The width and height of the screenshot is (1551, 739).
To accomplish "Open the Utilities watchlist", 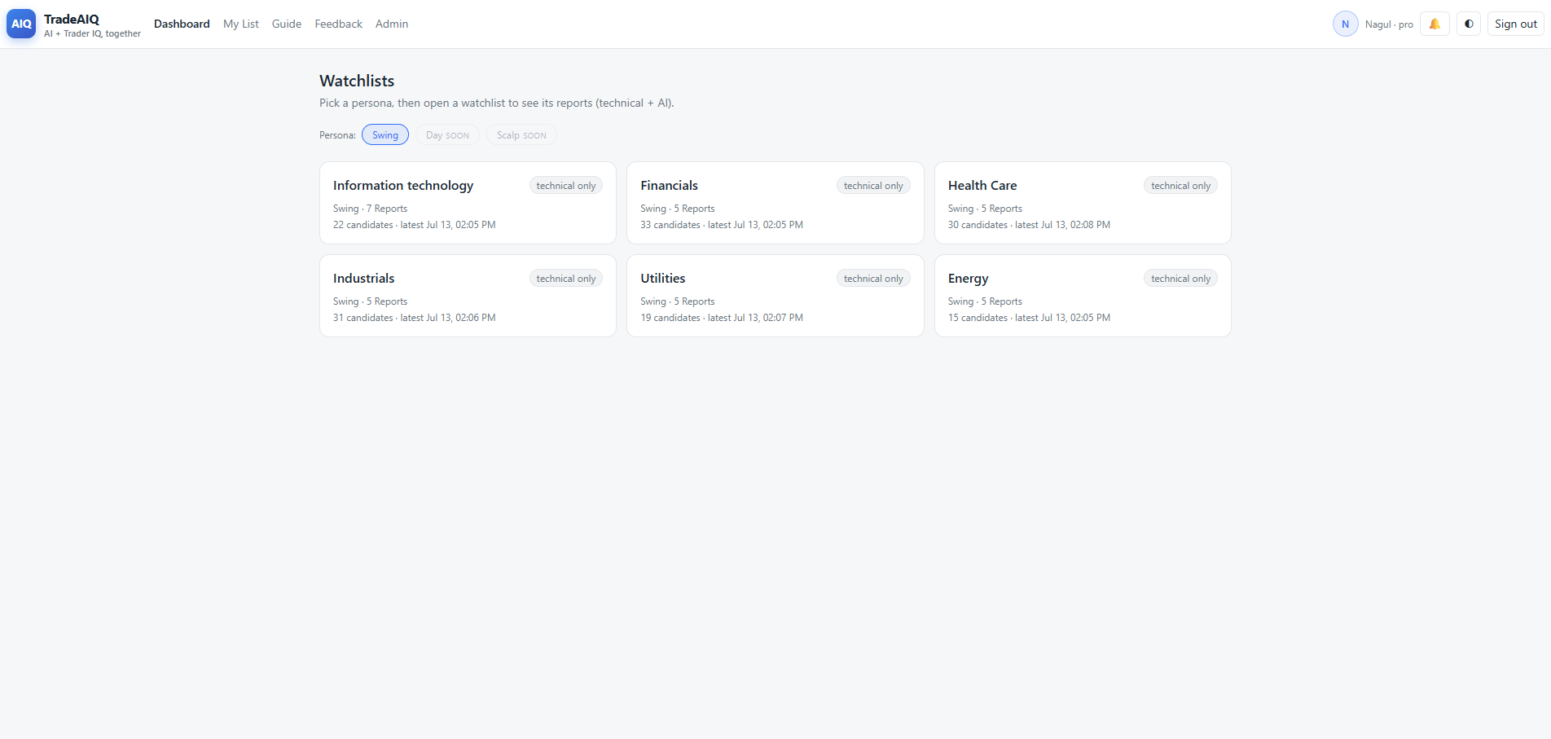I will [775, 296].
